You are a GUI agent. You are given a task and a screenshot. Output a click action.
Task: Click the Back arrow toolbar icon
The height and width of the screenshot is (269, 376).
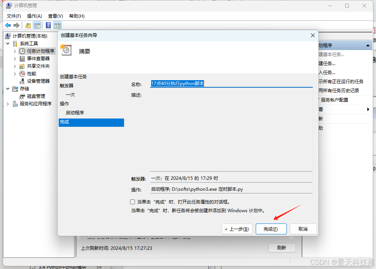click(8, 25)
